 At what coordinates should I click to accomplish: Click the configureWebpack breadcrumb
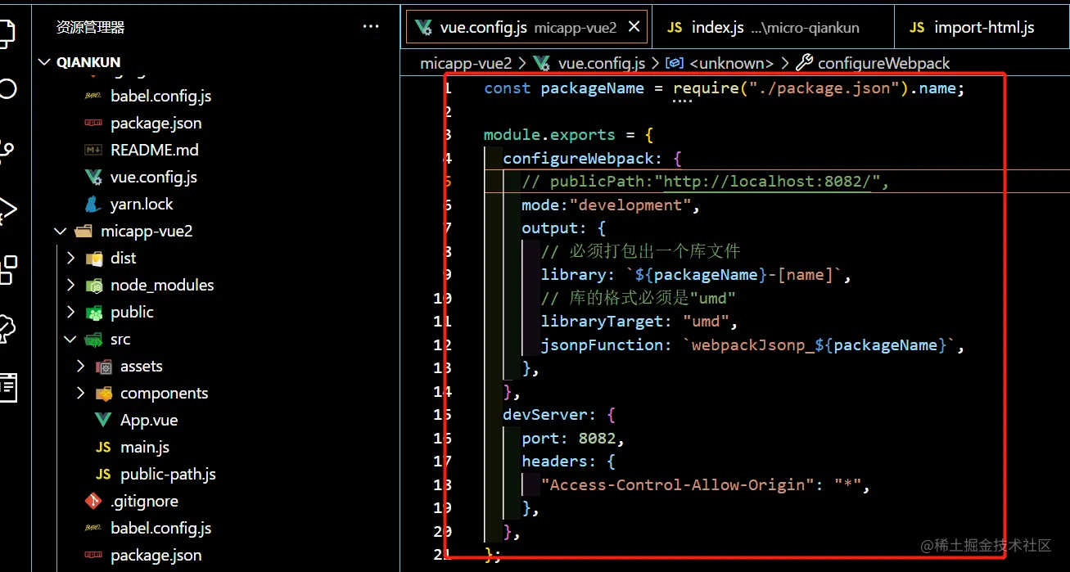pyautogui.click(x=883, y=63)
